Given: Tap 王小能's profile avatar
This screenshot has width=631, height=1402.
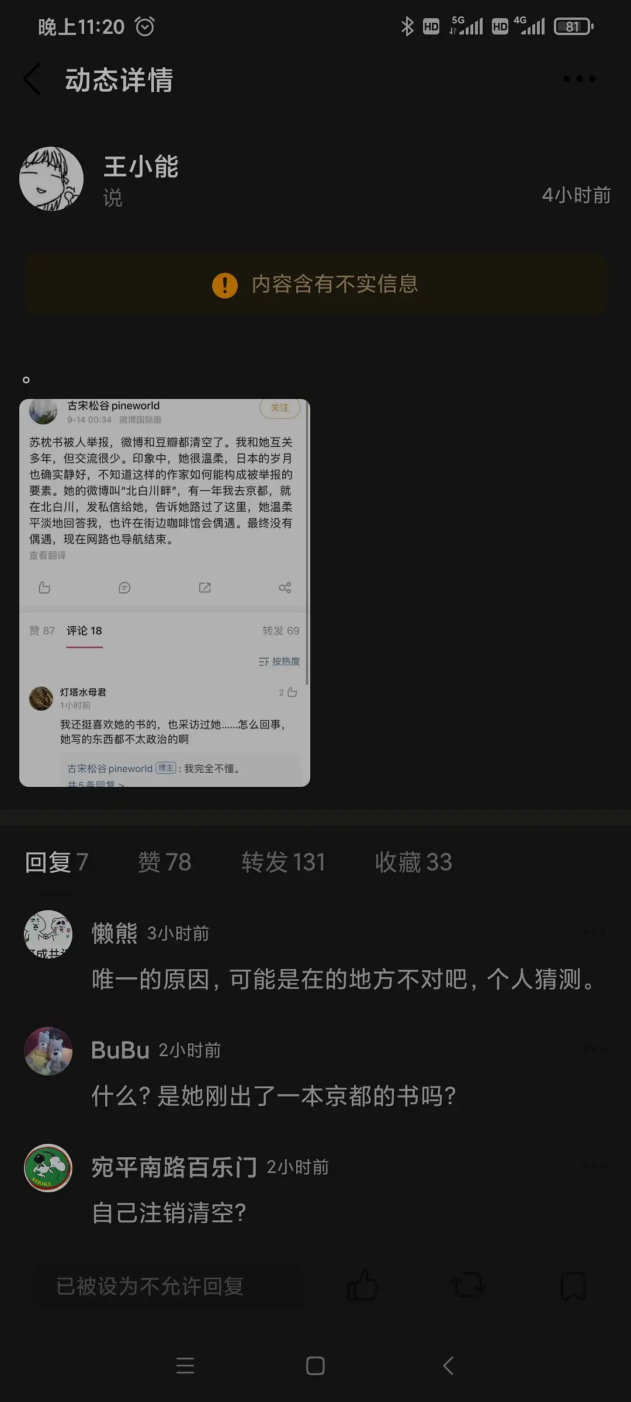Looking at the screenshot, I should [x=51, y=179].
